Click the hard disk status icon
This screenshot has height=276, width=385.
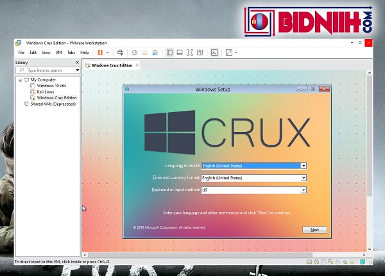point(309,262)
